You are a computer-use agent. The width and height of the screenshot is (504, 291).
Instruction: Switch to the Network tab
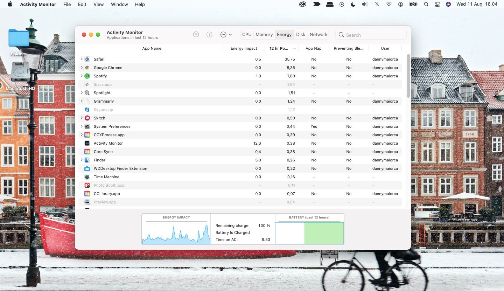point(318,34)
